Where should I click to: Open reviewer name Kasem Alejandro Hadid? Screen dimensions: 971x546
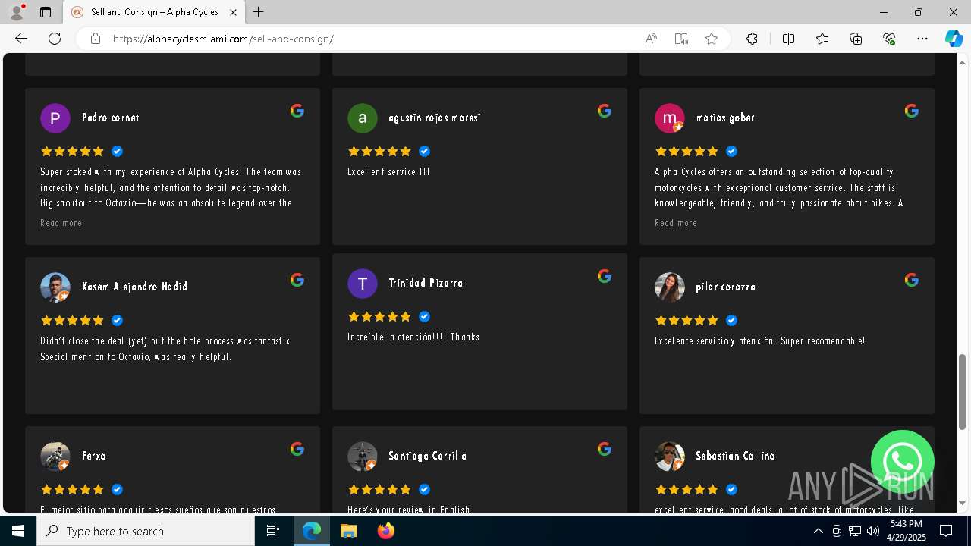click(x=134, y=287)
